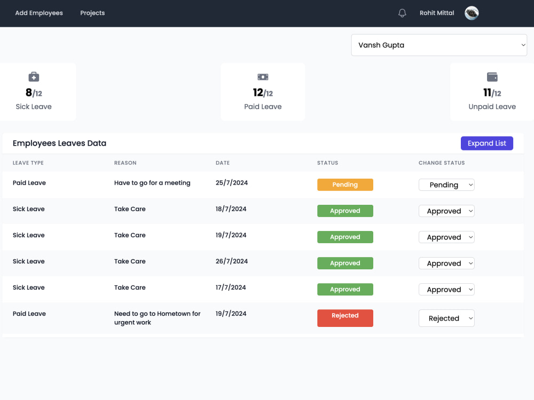Image resolution: width=534 pixels, height=400 pixels.
Task: Open the status dropdown for the 26/7/2024 leave
Action: pos(446,263)
